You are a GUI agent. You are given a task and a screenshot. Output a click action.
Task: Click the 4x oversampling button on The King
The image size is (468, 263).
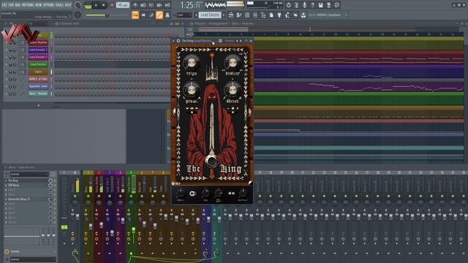point(231,193)
